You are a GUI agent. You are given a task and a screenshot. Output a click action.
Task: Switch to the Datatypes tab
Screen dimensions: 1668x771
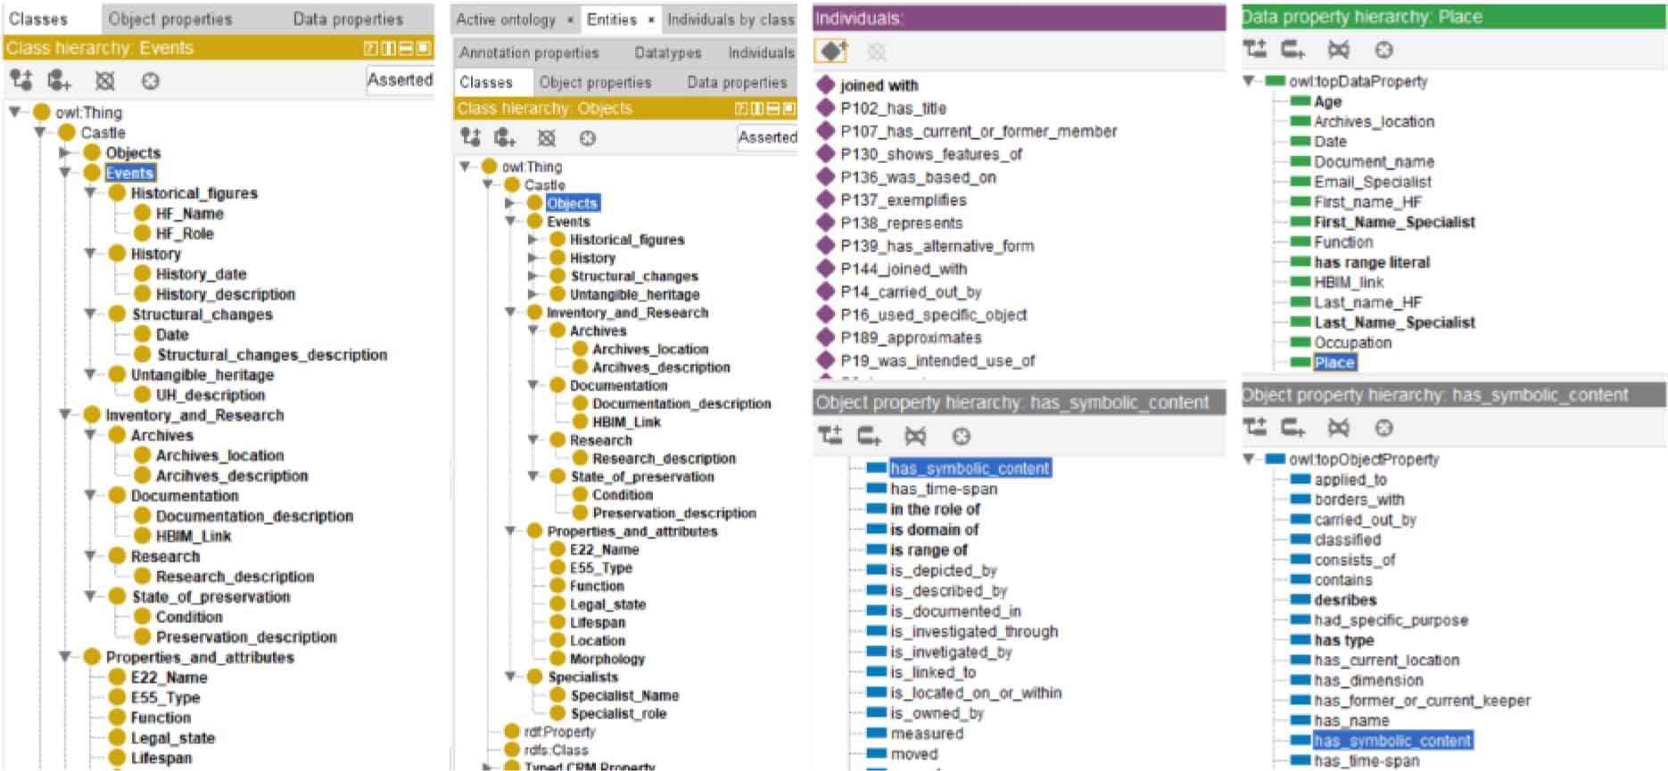tap(667, 53)
